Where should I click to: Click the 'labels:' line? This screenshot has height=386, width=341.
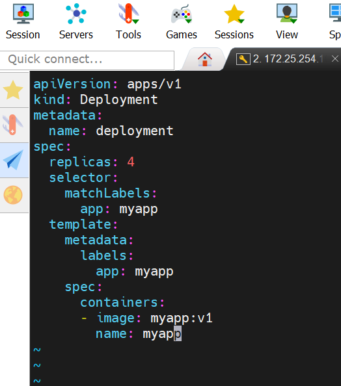click(107, 255)
